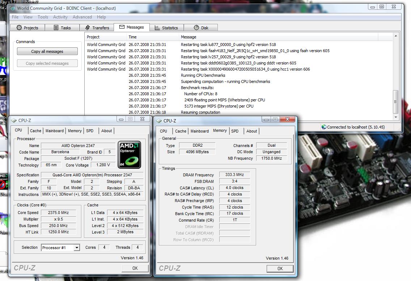Open SPD tab in left CPU-Z window
The height and width of the screenshot is (281, 411).
coord(90,131)
